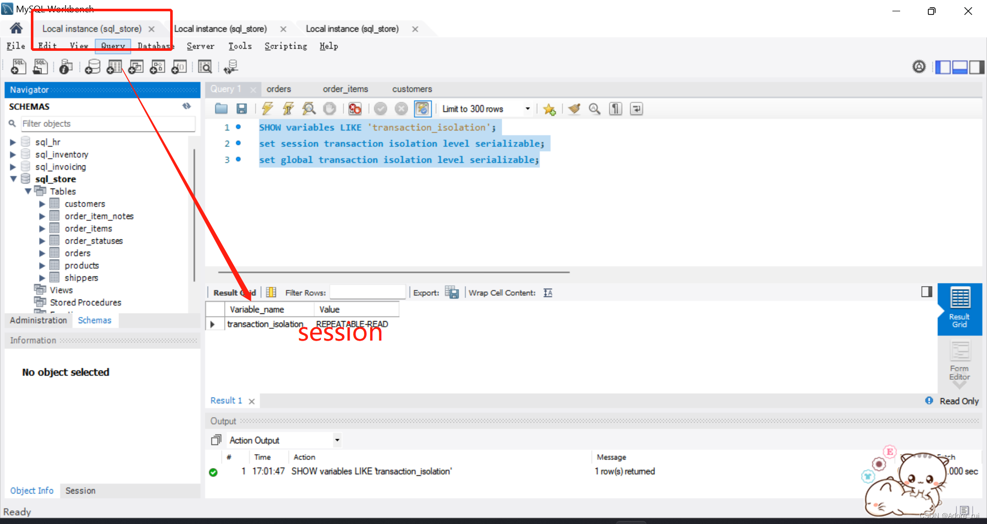
Task: Toggle display of invisible characters
Action: point(615,108)
